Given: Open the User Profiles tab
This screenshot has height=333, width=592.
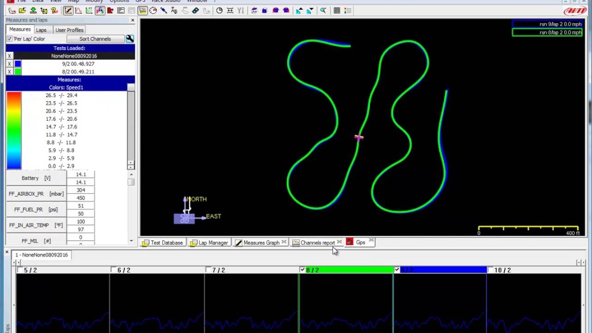Looking at the screenshot, I should tap(69, 30).
